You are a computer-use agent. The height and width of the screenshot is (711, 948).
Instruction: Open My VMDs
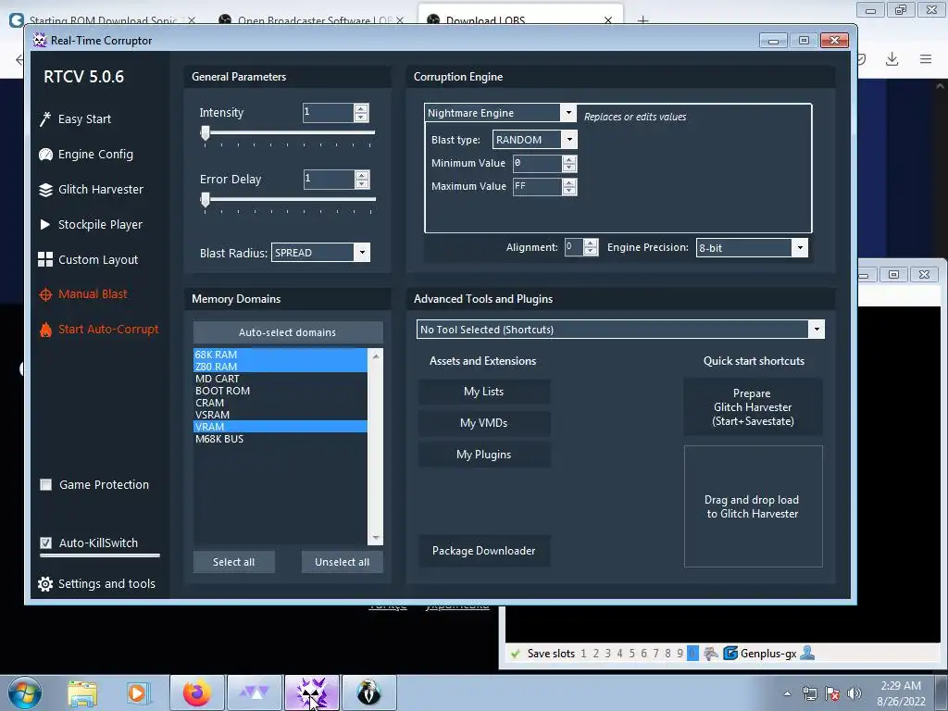point(483,423)
